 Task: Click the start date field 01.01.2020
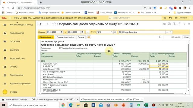click(53, 32)
